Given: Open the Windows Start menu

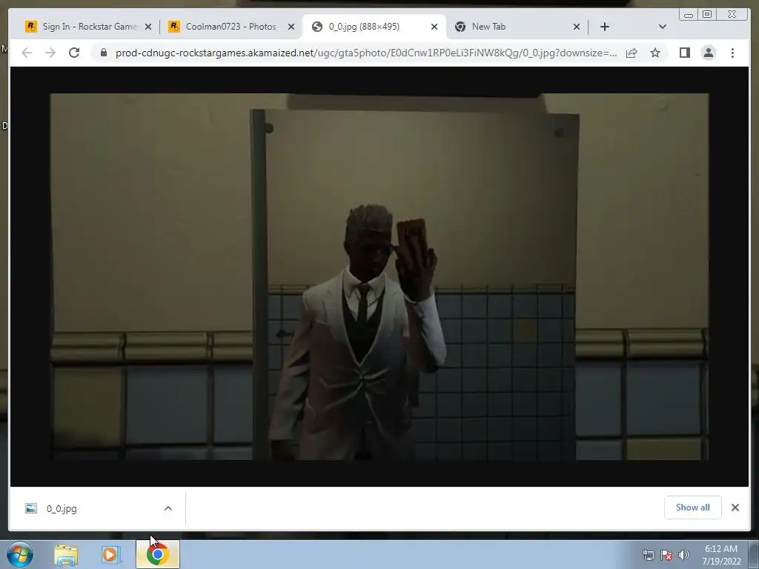Looking at the screenshot, I should (x=20, y=554).
